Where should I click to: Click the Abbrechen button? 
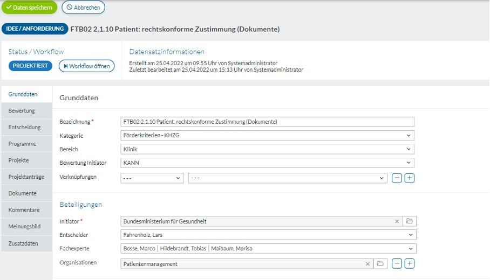(x=84, y=8)
